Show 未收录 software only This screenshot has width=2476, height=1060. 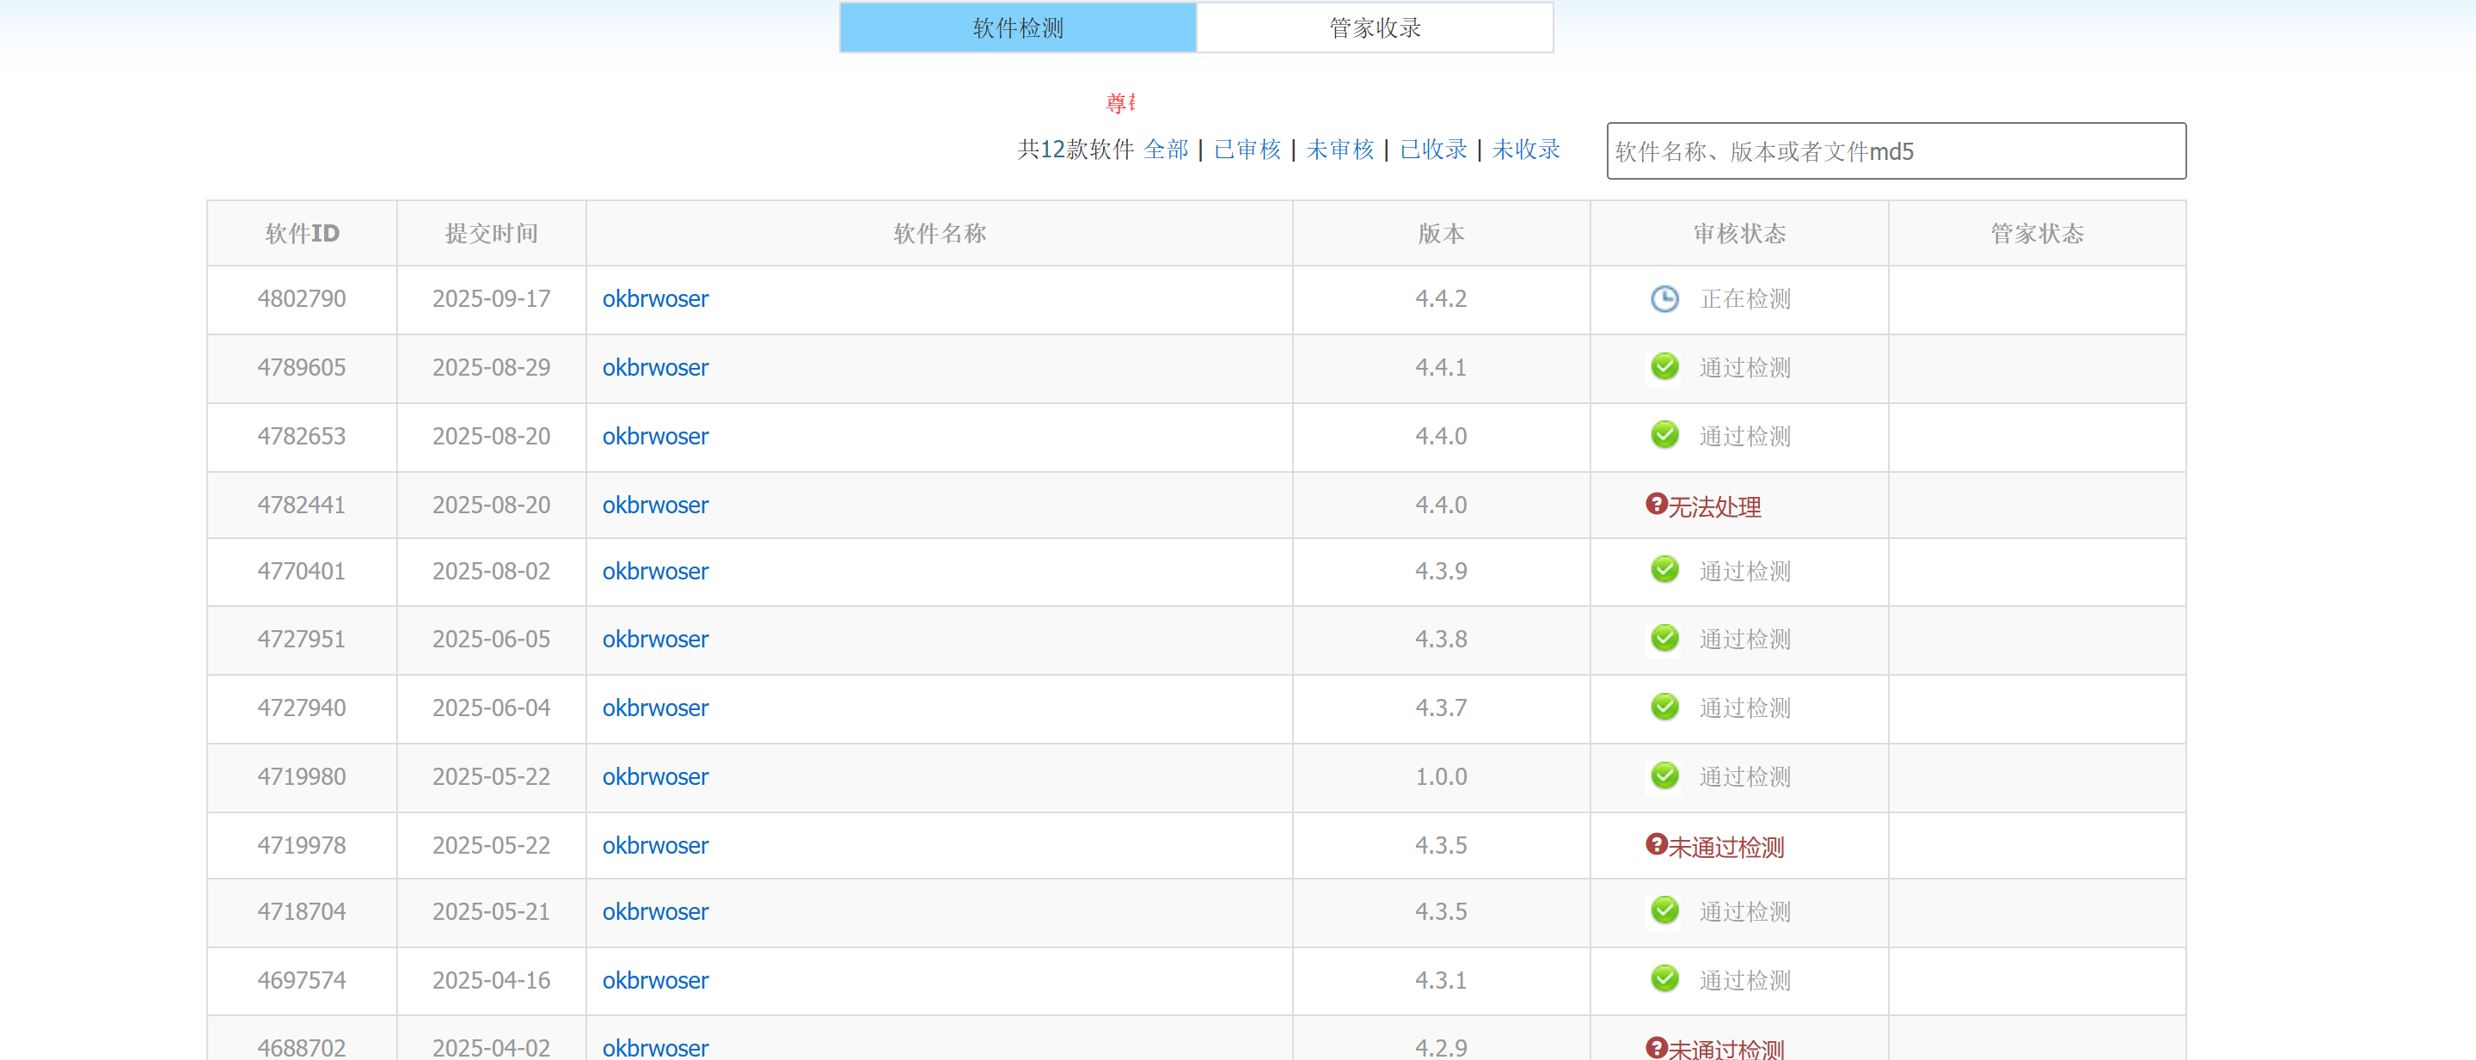coord(1525,150)
